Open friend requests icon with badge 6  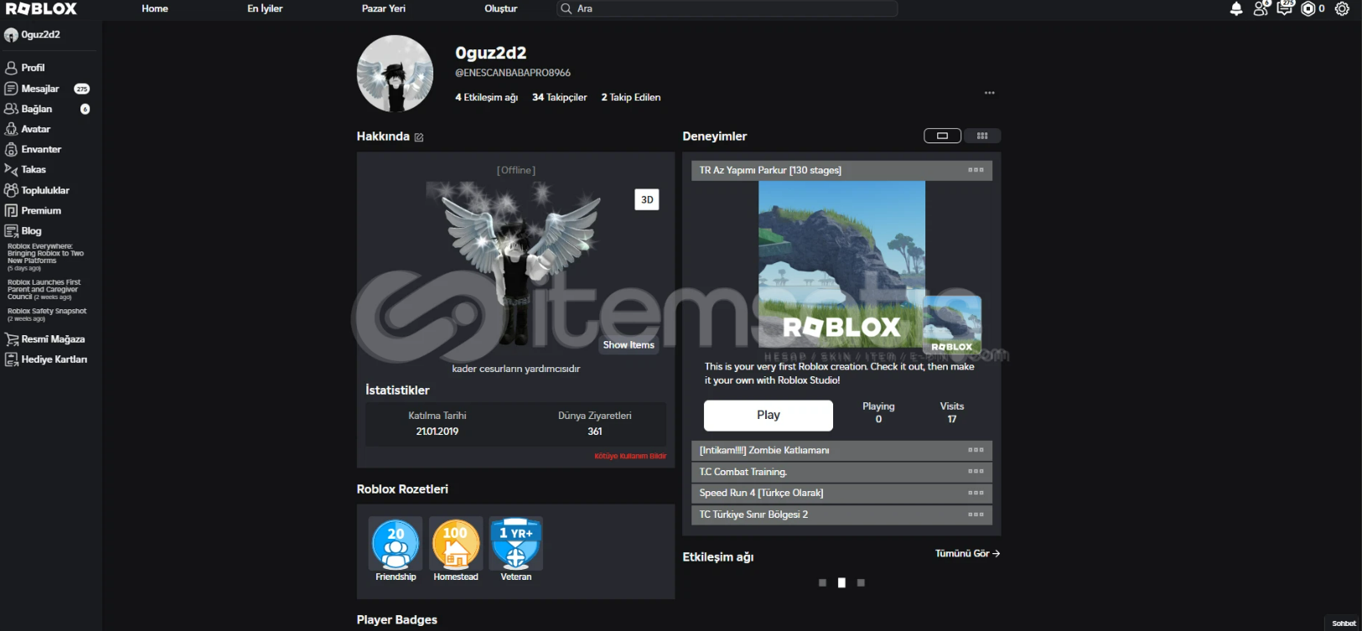click(1261, 9)
